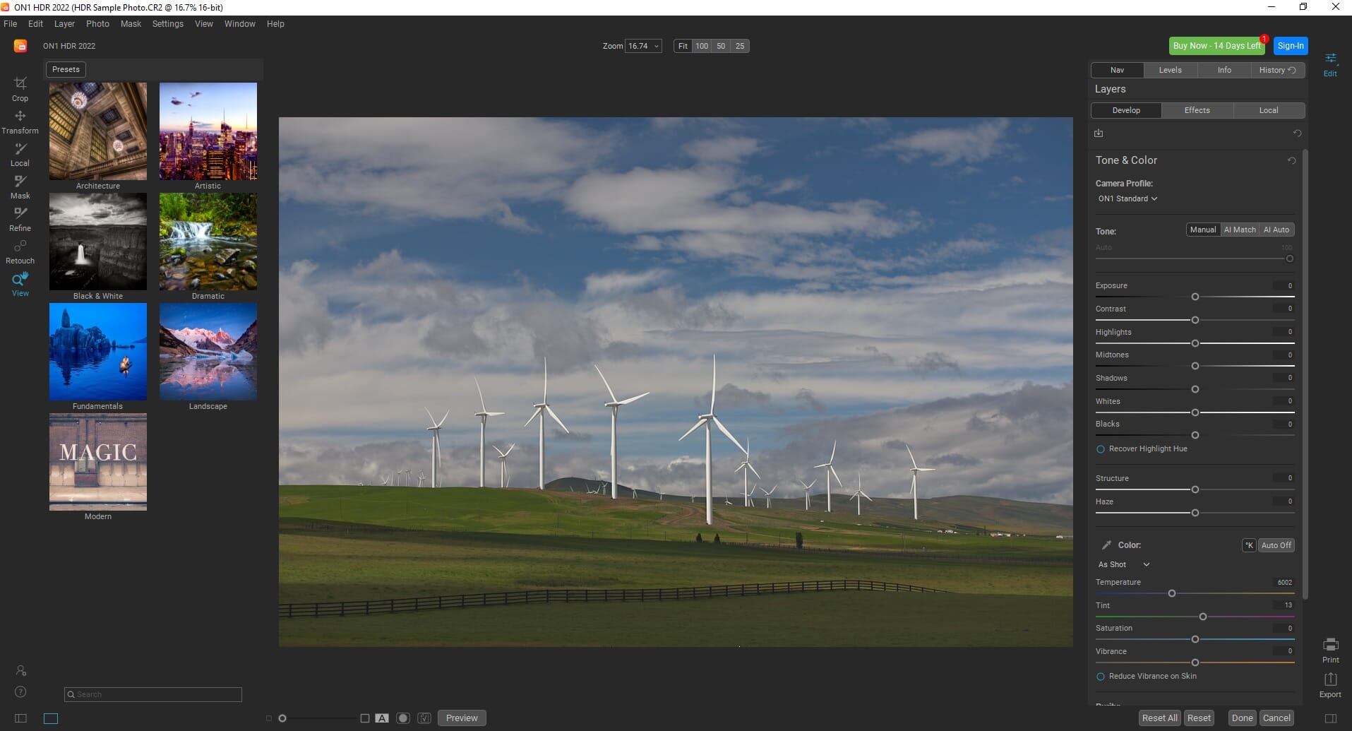The width and height of the screenshot is (1352, 731).
Task: Select the Black & White preset thumbnail
Action: pos(98,242)
